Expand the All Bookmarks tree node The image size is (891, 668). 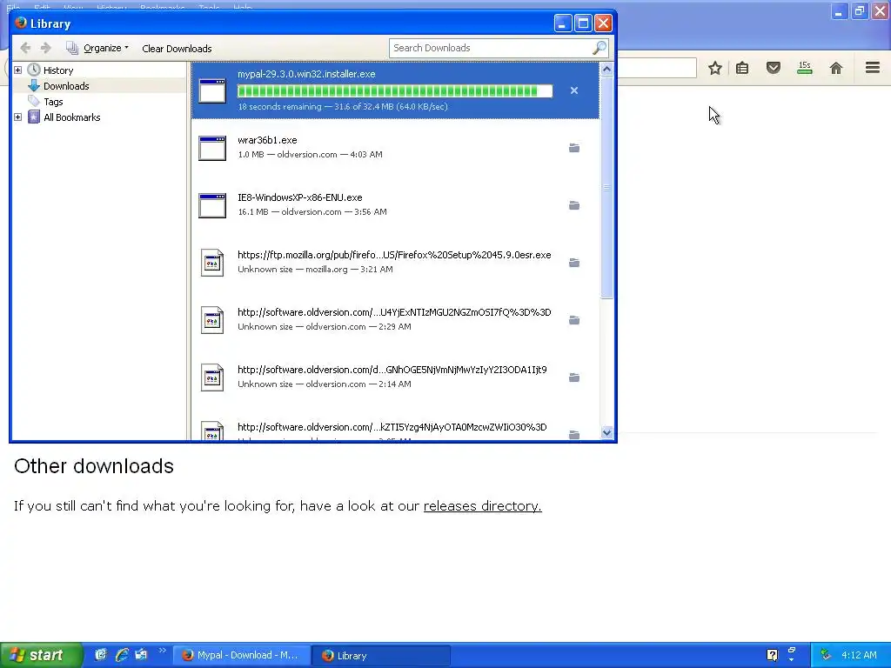click(x=17, y=117)
